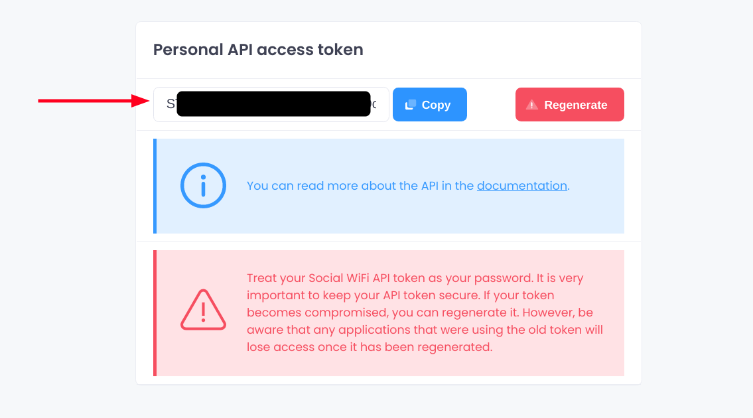The height and width of the screenshot is (418, 753).
Task: Click the copy icon inside the Copy button
Action: [412, 104]
